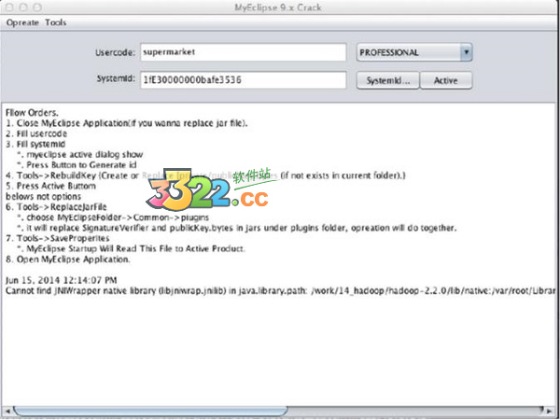The image size is (560, 420).
Task: Click the window close button
Action: [7, 7]
